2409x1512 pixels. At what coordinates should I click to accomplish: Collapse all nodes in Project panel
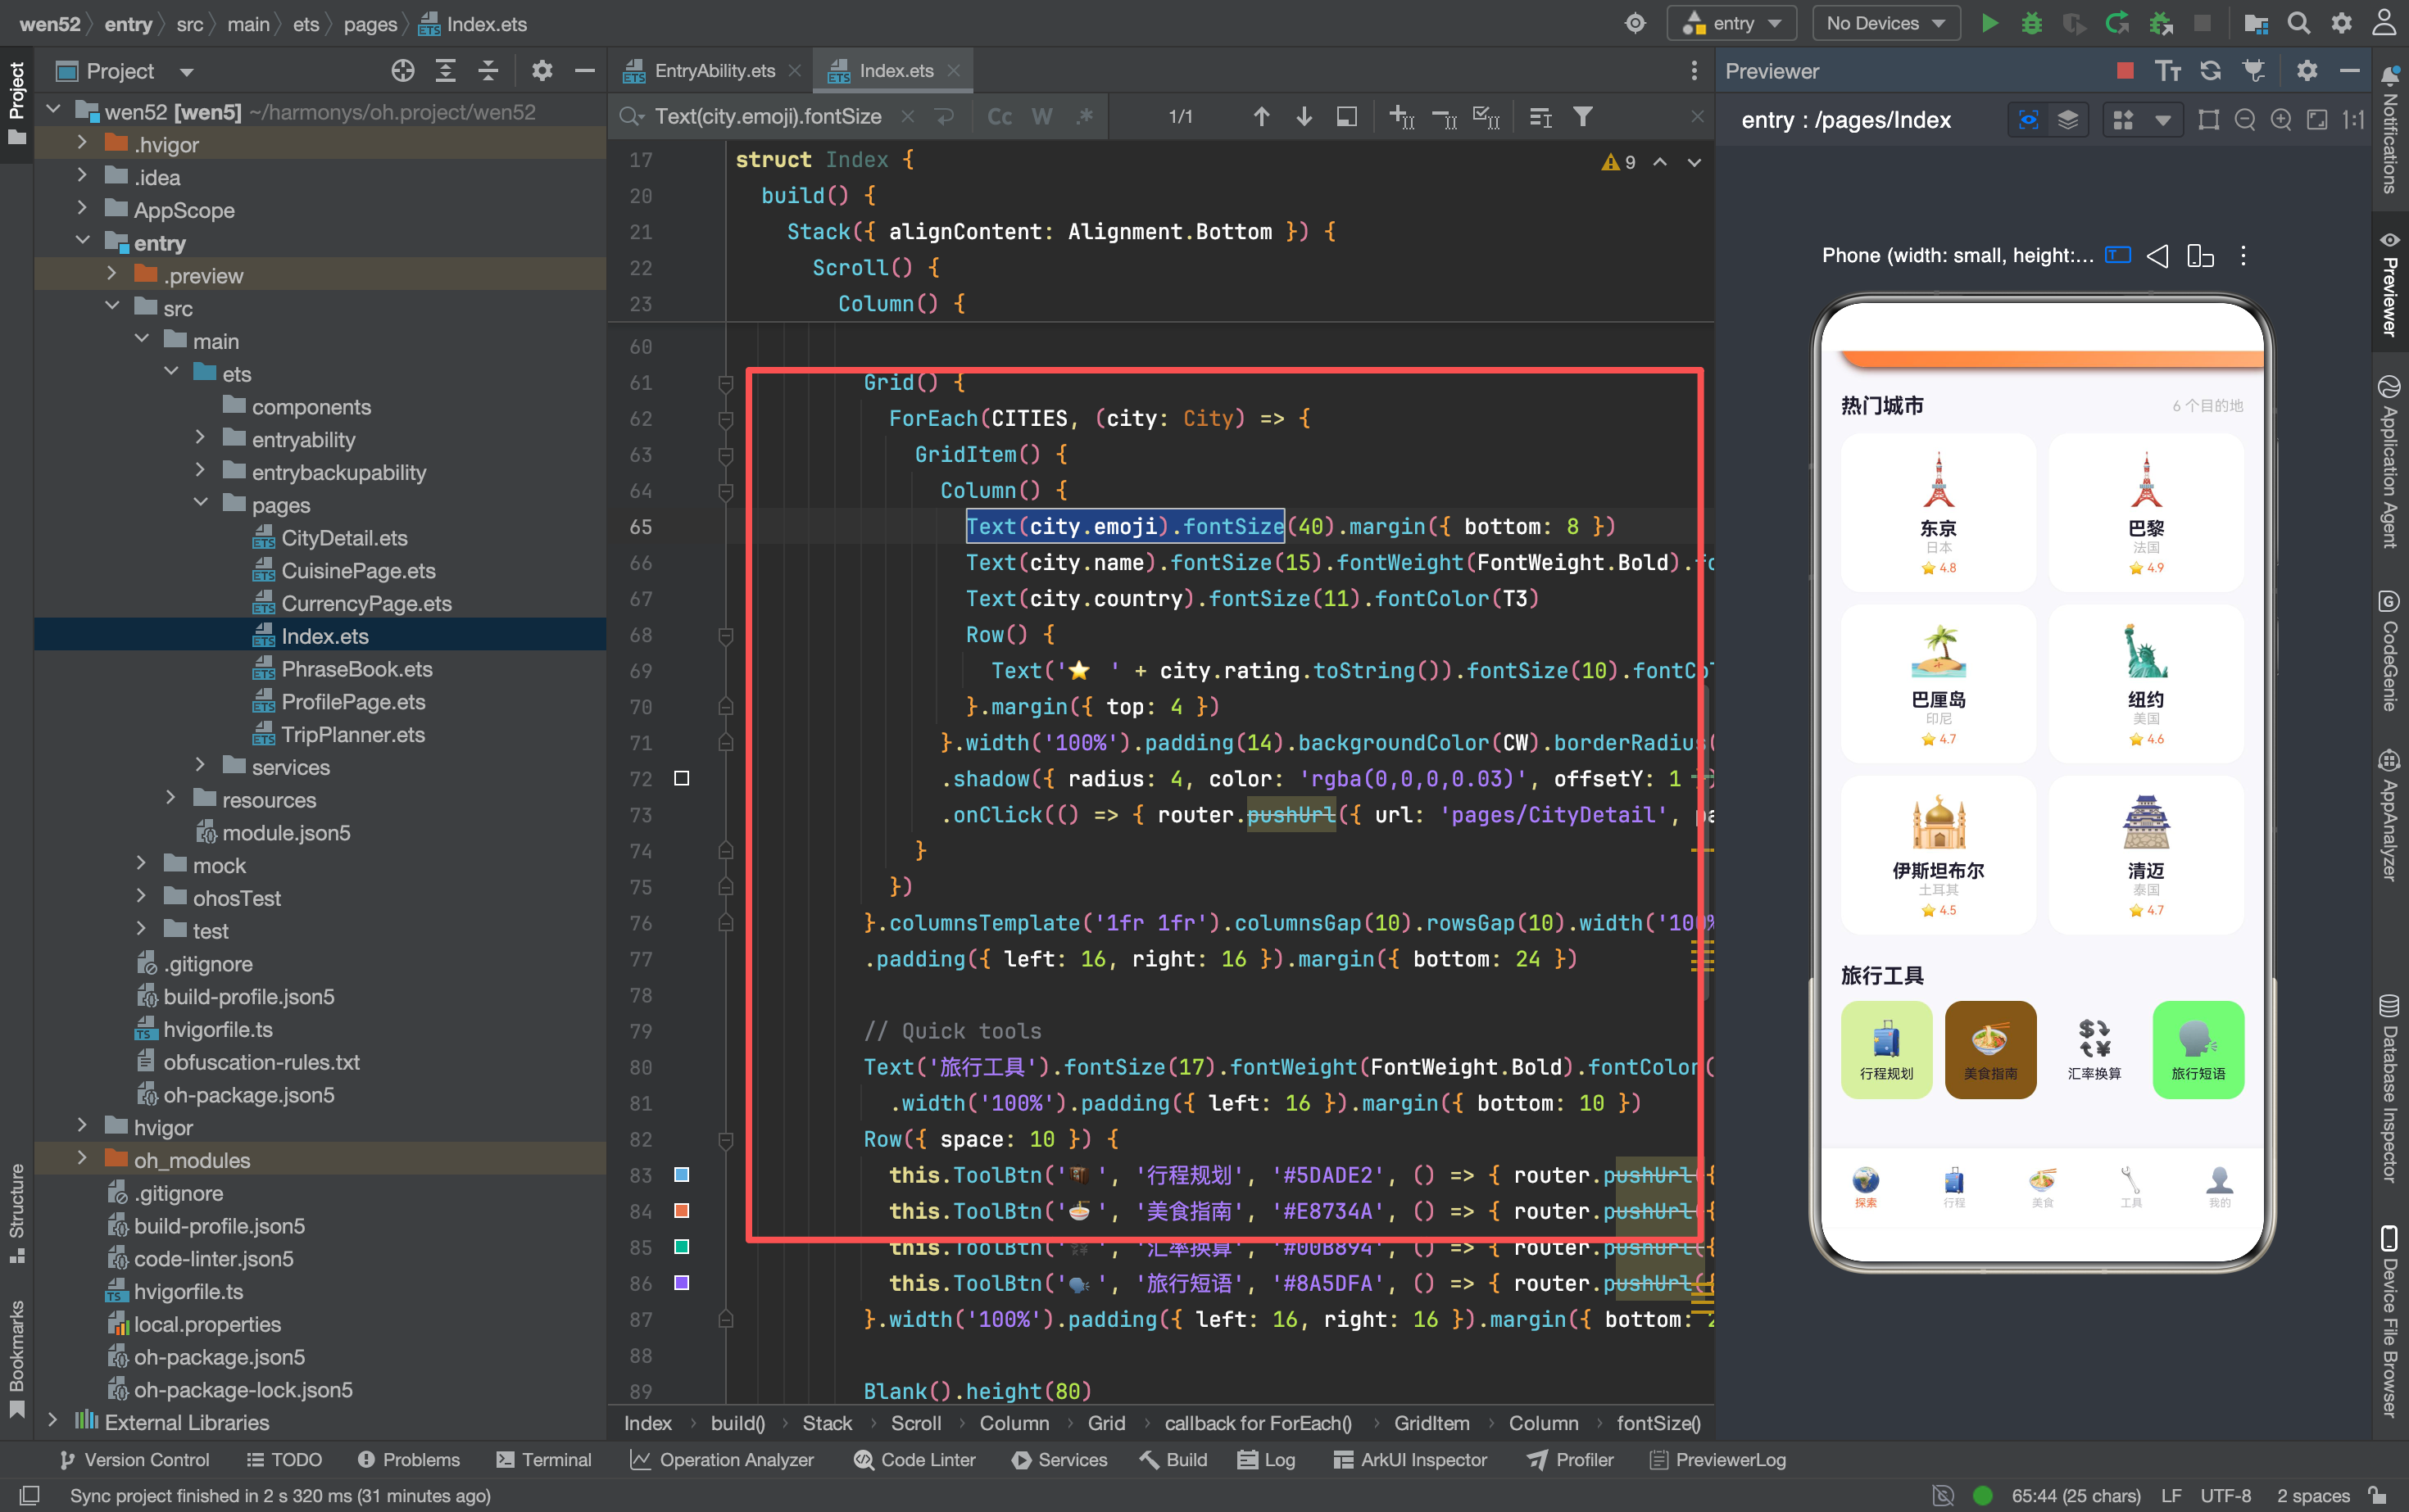488,70
